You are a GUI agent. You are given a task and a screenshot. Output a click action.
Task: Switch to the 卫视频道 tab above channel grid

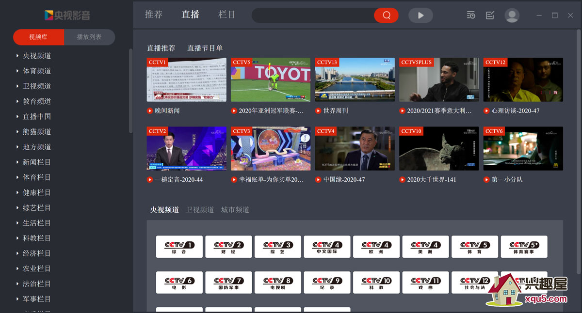tap(200, 210)
